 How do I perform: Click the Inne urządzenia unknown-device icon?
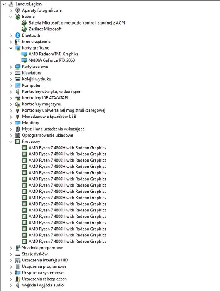pyautogui.click(x=17, y=42)
